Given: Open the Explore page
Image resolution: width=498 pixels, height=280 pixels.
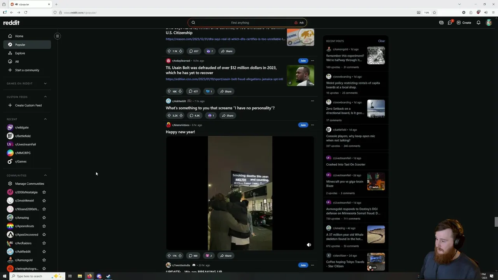Looking at the screenshot, I should pos(27,53).
